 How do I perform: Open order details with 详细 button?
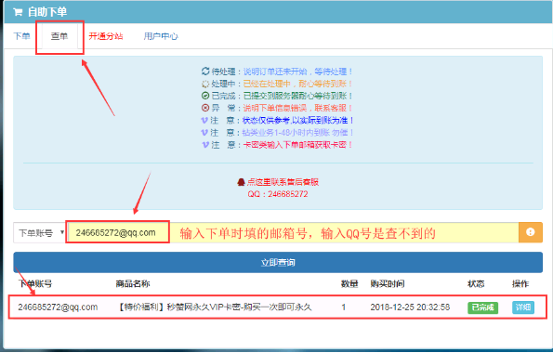coord(523,307)
